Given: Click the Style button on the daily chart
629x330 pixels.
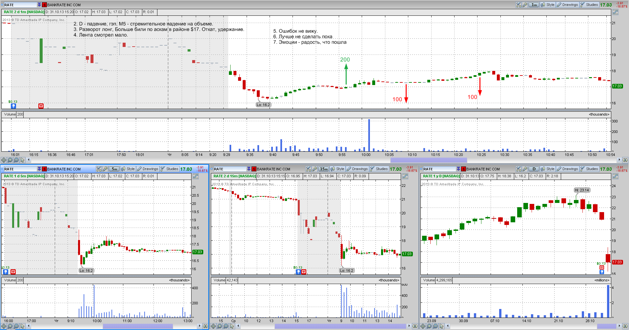Looking at the screenshot, I should tap(548, 169).
